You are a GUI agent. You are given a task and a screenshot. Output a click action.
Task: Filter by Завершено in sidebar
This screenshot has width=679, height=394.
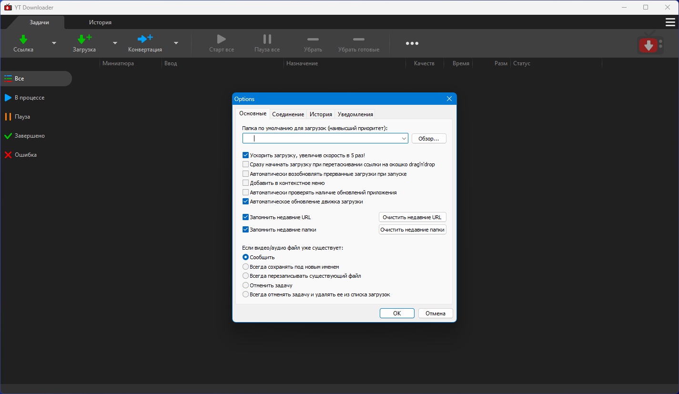36,136
